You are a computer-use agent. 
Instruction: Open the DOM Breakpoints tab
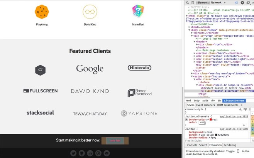[x=228, y=105]
